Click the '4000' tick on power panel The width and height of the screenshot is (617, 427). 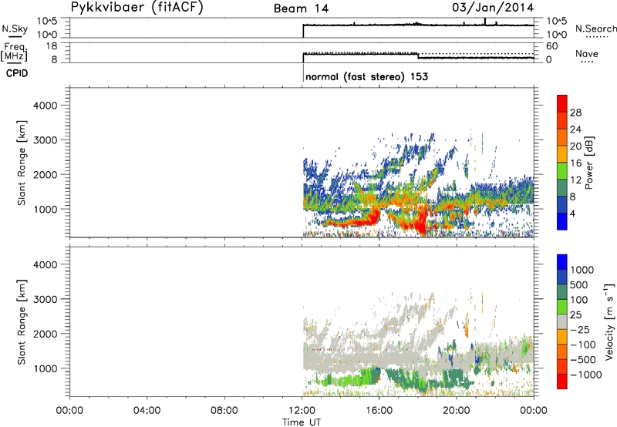[46, 106]
